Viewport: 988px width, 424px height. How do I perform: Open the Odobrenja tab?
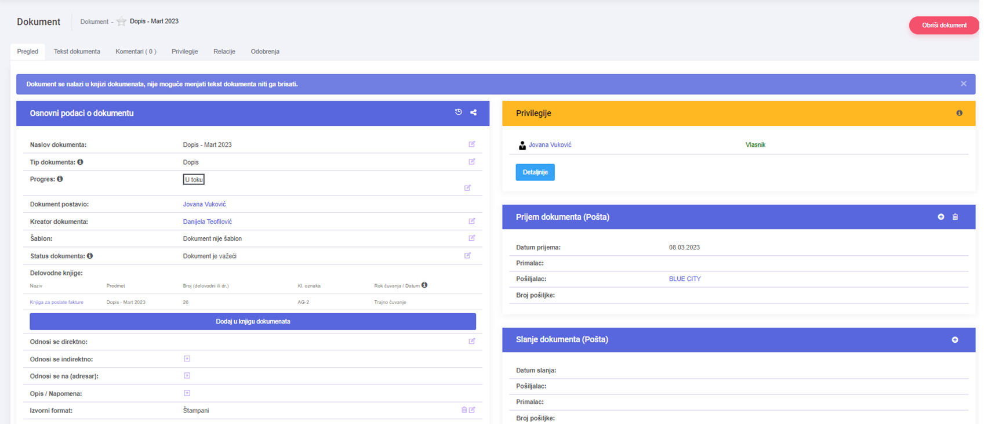tap(265, 52)
